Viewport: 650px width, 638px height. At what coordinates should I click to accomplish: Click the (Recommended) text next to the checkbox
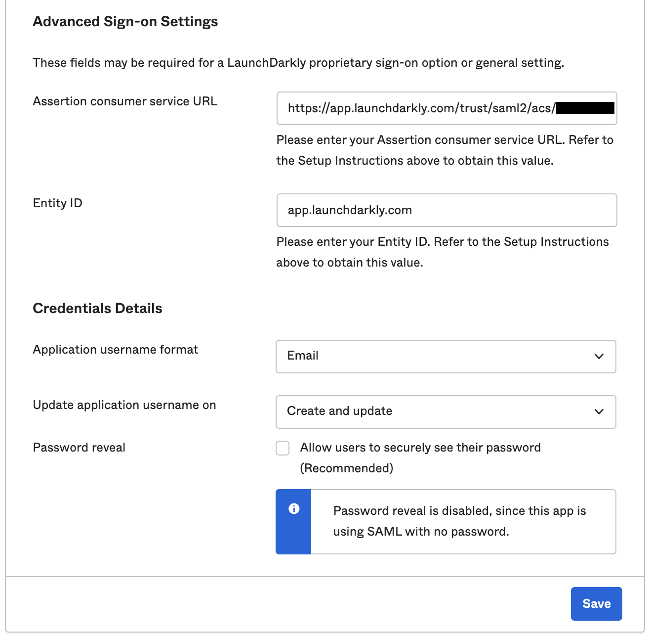click(x=346, y=468)
